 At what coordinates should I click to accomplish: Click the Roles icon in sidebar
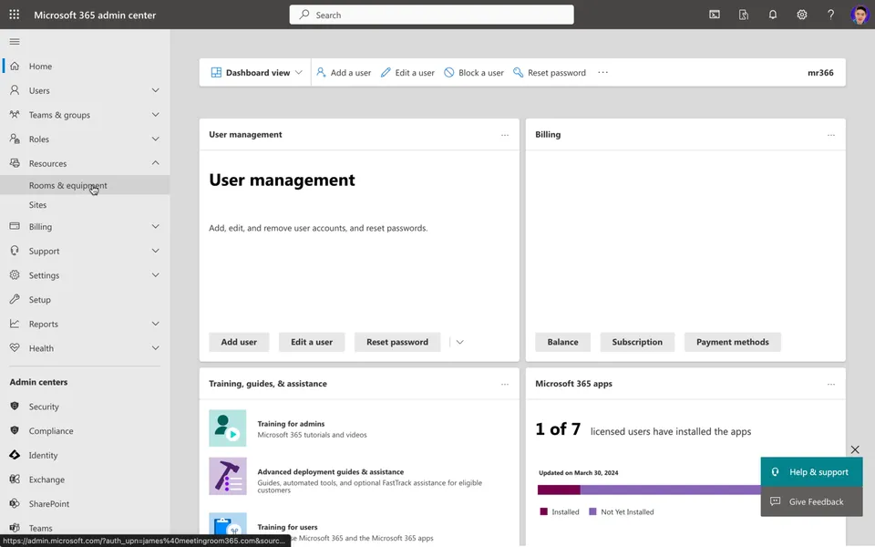(15, 139)
